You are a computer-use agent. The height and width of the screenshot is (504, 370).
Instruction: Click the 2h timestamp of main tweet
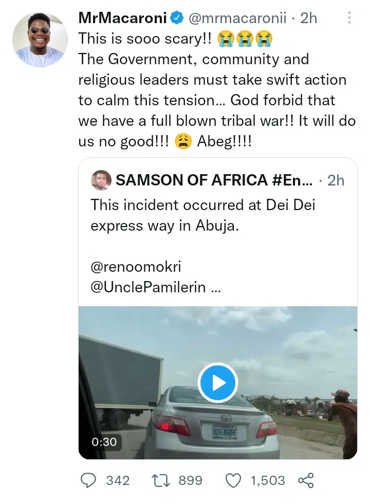pos(308,18)
